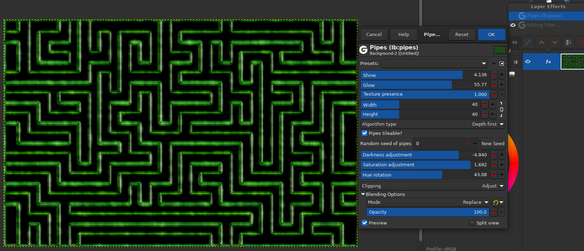Image resolution: width=584 pixels, height=251 pixels.
Task: Increase Shine value with the plus button
Action: [x=501, y=75]
